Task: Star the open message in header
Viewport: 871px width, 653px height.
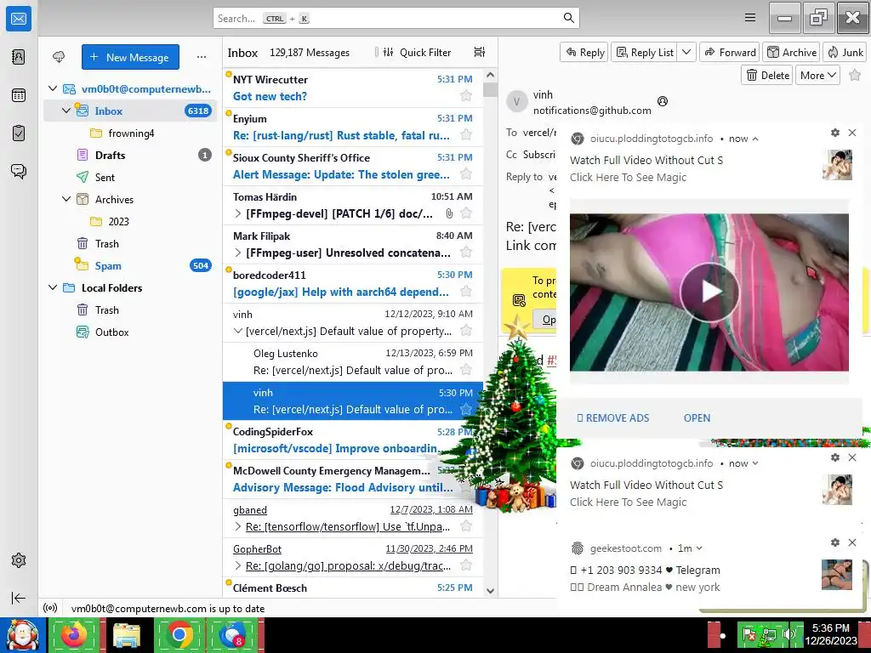Action: (x=855, y=75)
